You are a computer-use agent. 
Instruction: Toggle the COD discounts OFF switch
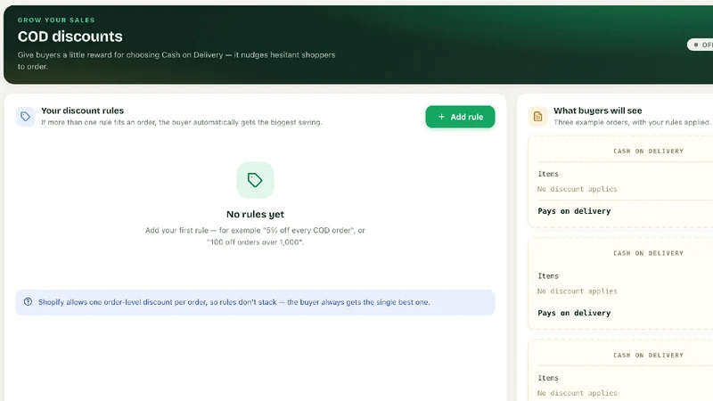pyautogui.click(x=701, y=45)
